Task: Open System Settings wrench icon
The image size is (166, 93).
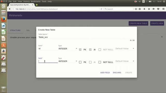Action: 3,58
